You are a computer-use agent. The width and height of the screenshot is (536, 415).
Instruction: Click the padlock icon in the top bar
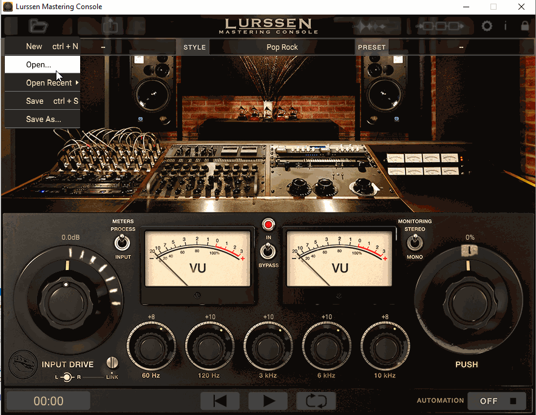click(x=524, y=25)
